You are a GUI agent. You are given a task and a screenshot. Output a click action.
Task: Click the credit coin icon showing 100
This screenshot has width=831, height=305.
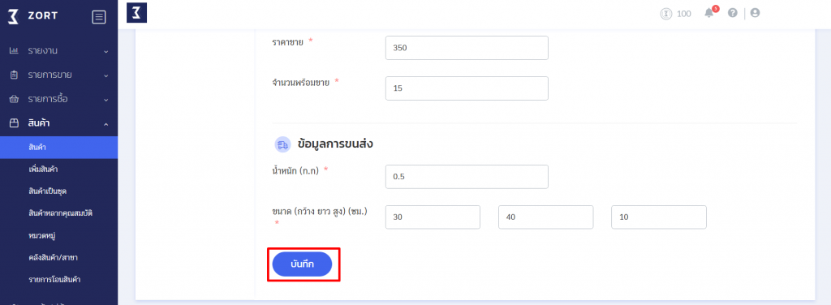pos(666,14)
